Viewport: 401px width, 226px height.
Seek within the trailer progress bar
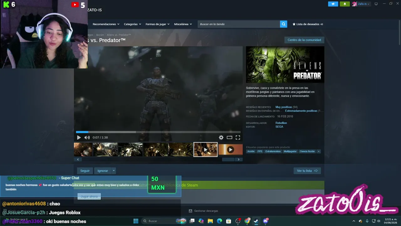(x=158, y=132)
